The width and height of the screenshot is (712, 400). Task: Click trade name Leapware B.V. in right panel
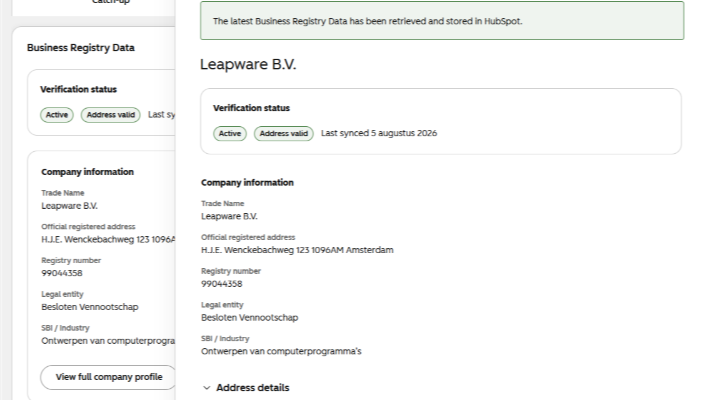tap(229, 217)
